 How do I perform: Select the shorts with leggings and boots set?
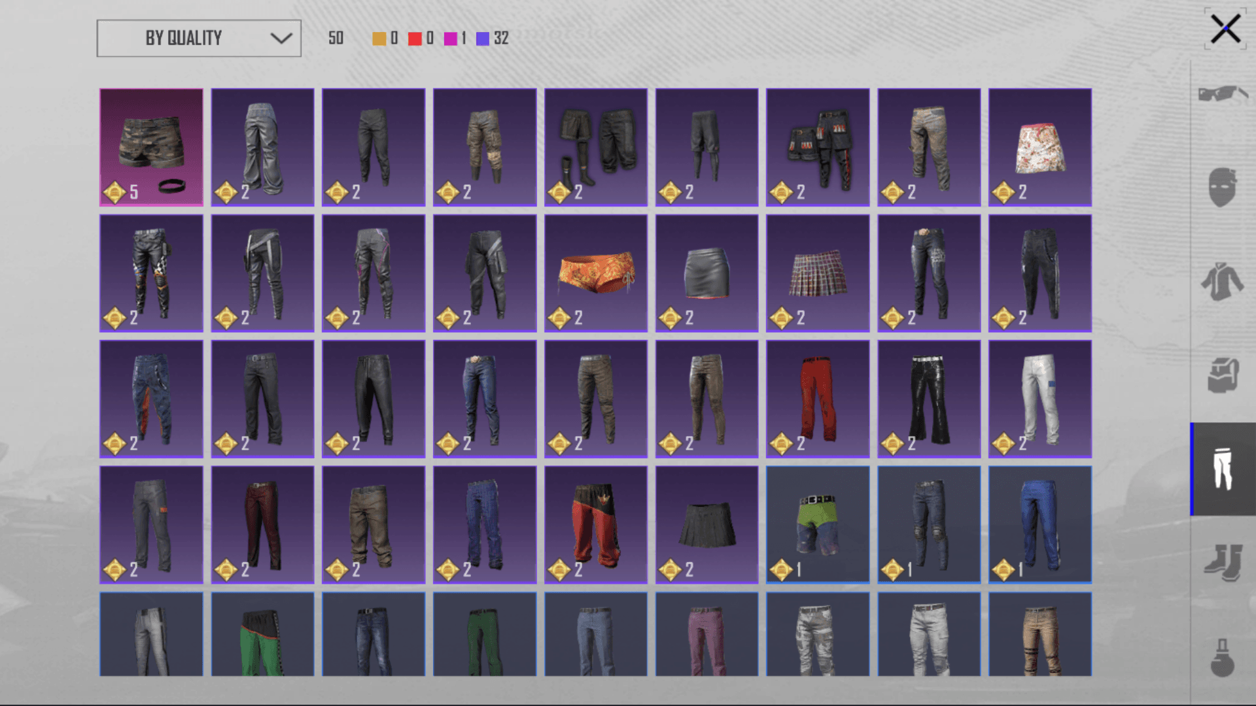tap(596, 147)
